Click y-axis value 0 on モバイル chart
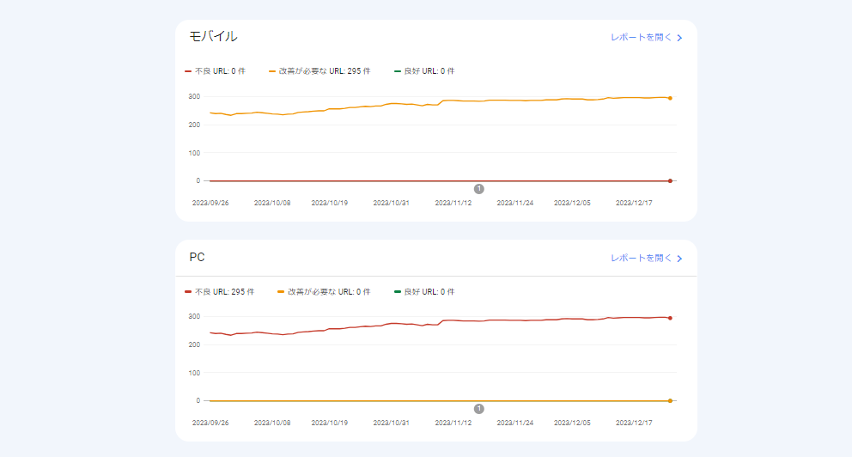Viewport: 852px width, 457px height. click(198, 181)
